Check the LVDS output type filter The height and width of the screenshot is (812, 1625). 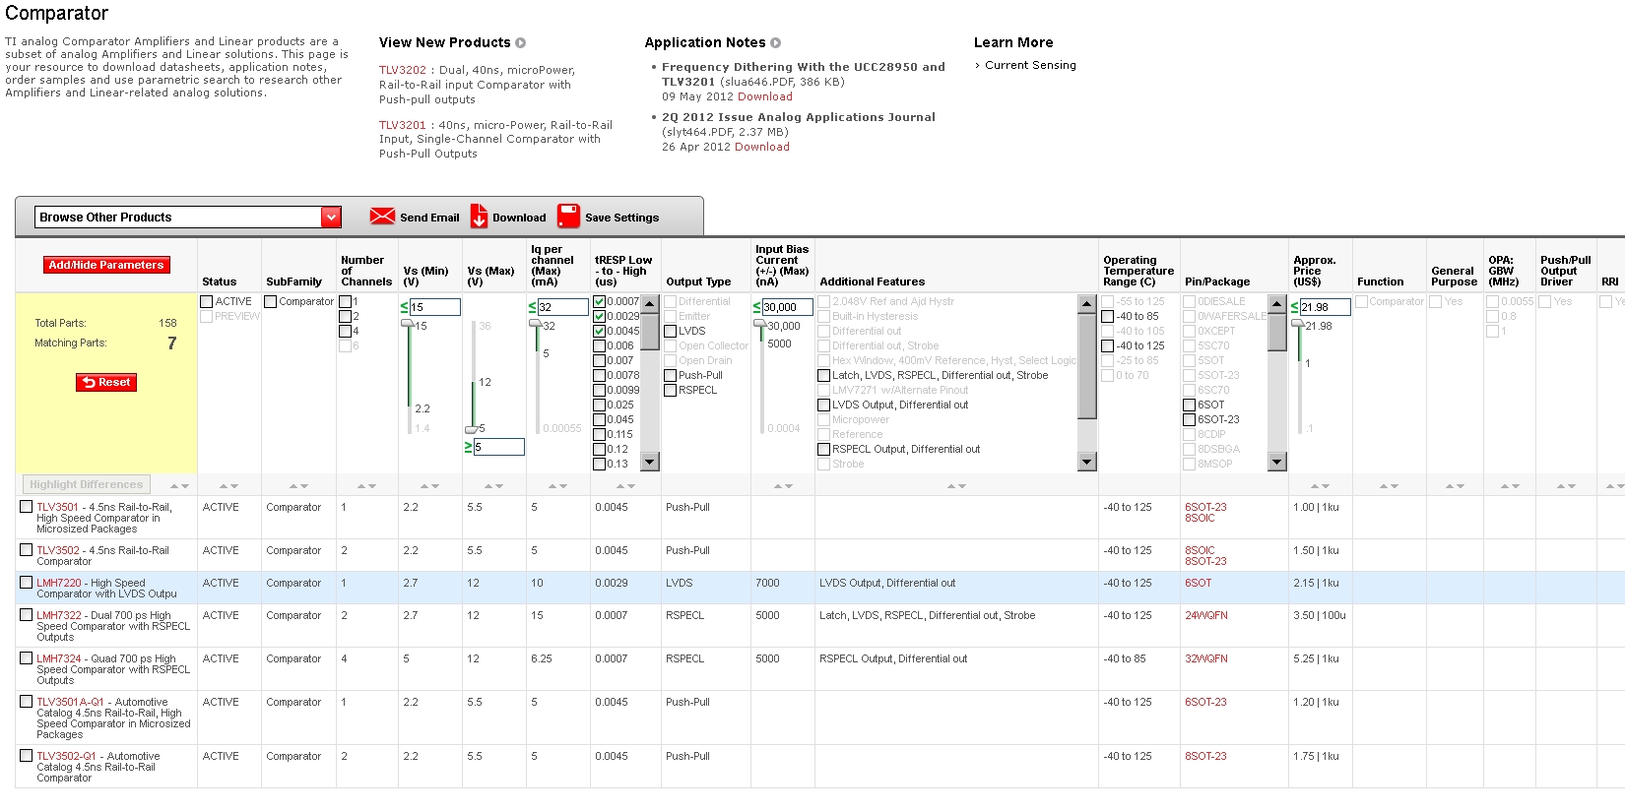tap(671, 332)
